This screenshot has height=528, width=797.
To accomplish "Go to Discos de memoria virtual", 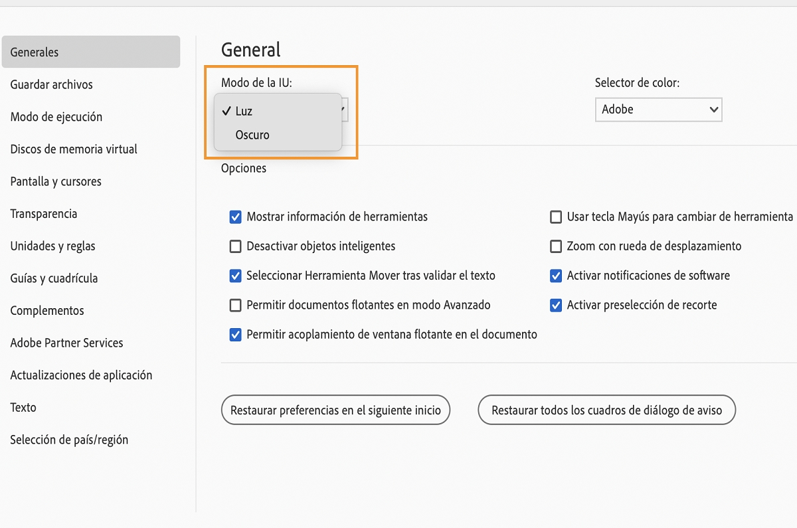I will (74, 149).
